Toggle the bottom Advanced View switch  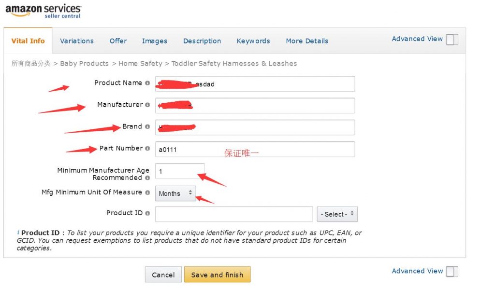pyautogui.click(x=452, y=272)
